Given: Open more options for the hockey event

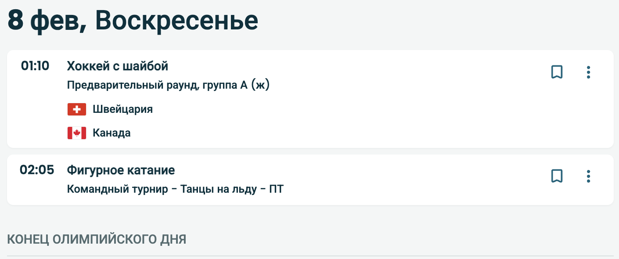Looking at the screenshot, I should (x=588, y=72).
